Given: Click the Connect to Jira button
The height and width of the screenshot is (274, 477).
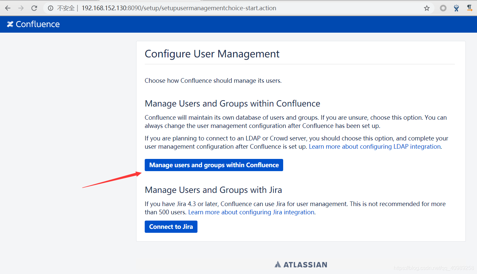Looking at the screenshot, I should (171, 227).
